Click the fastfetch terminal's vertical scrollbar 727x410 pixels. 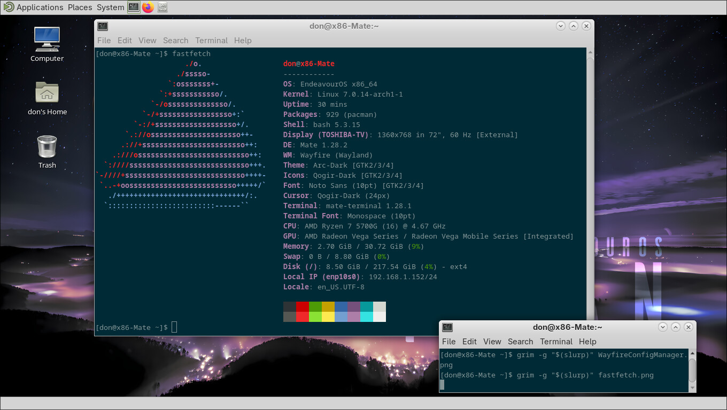[x=590, y=191]
